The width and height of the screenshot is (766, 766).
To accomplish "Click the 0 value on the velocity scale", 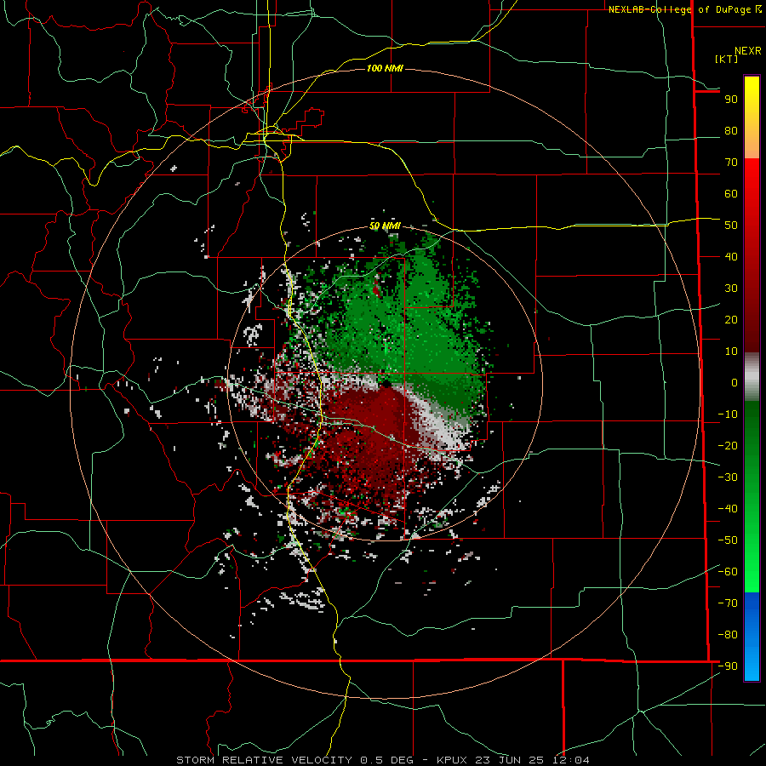I will pos(735,383).
